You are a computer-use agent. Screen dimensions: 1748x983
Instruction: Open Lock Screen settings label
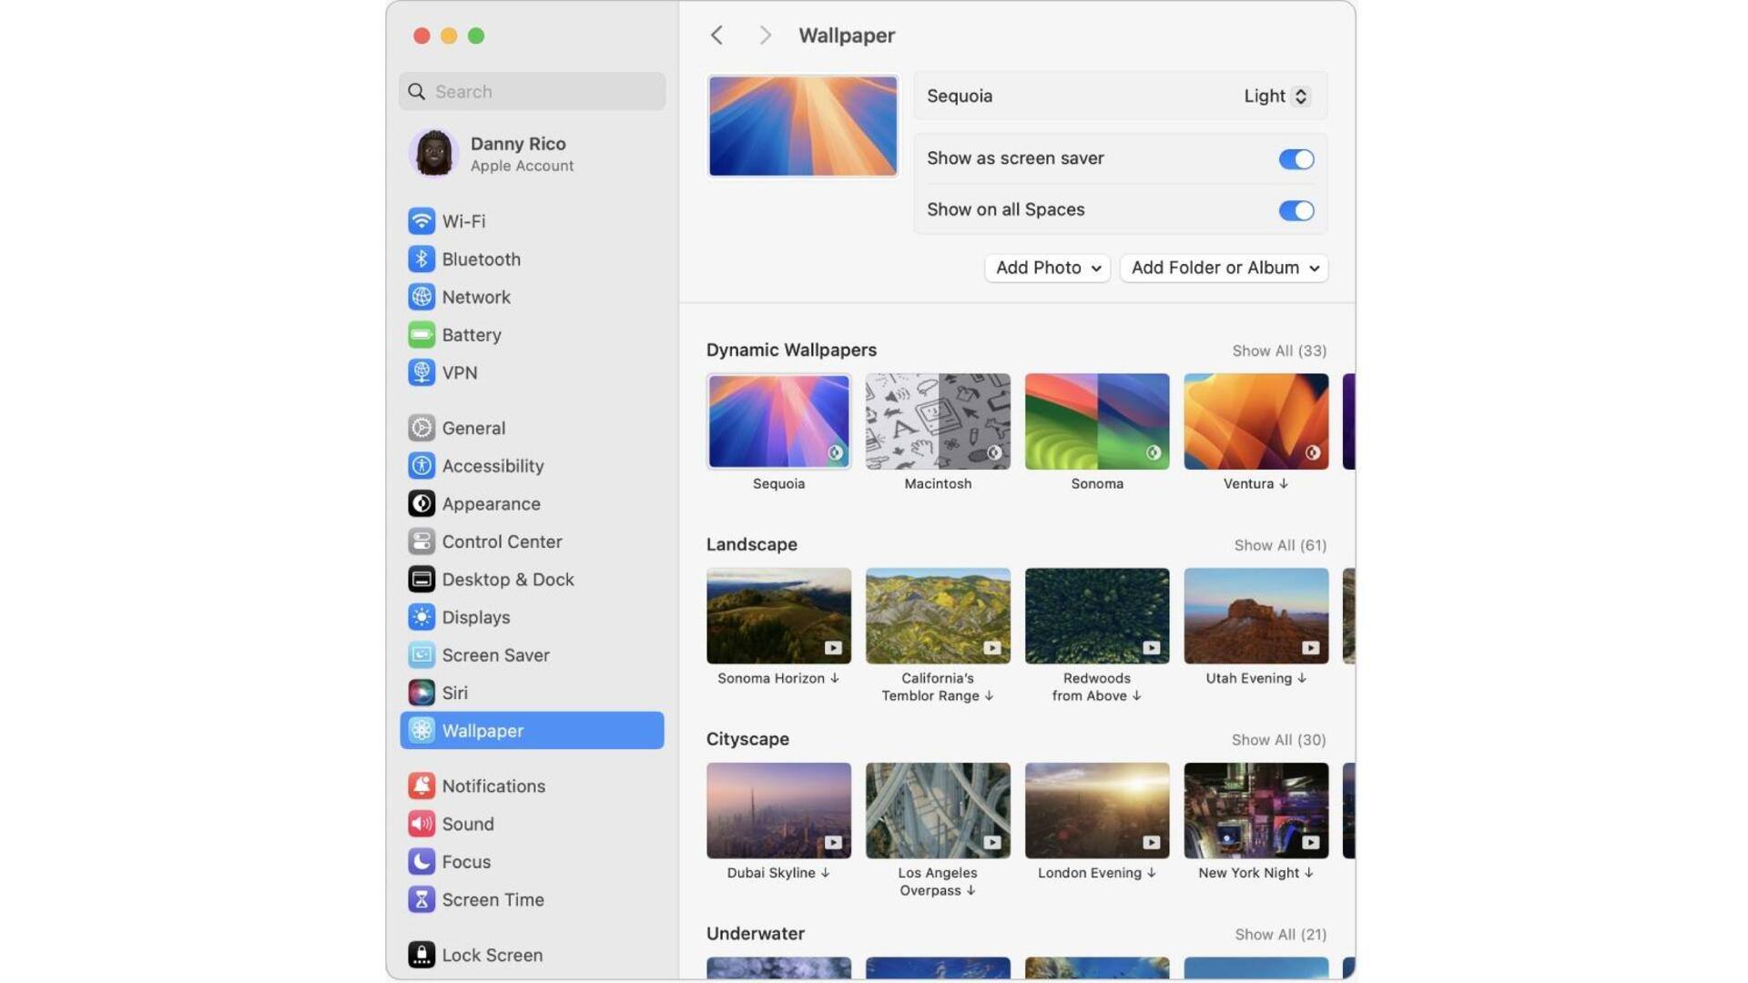point(492,955)
